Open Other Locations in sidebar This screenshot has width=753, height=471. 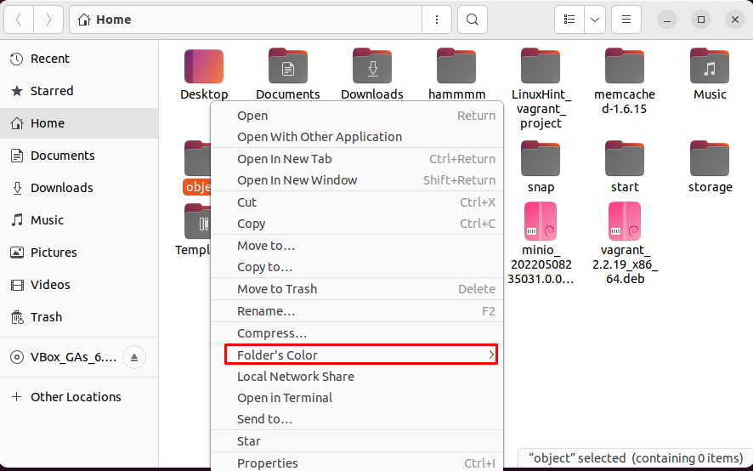[79, 397]
